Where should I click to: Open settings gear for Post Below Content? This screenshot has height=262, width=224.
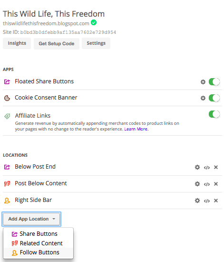point(197,184)
